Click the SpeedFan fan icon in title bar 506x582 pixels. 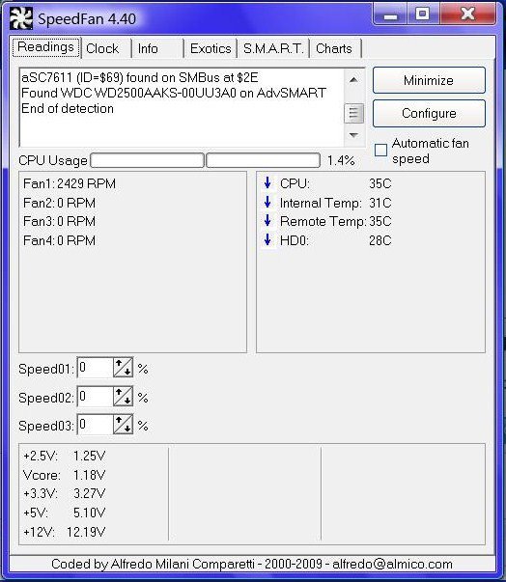tap(21, 18)
